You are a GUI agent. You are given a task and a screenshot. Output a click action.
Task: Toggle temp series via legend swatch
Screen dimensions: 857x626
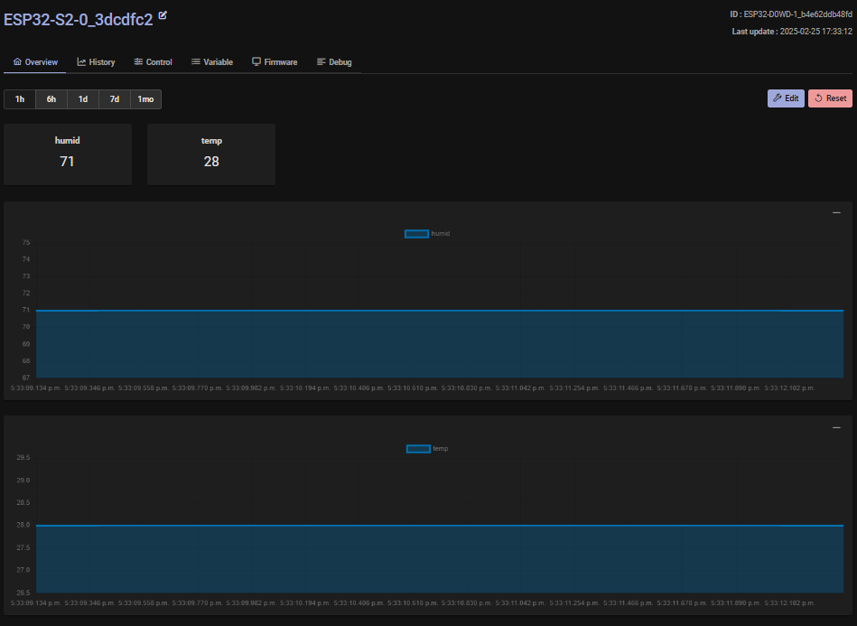click(x=418, y=449)
